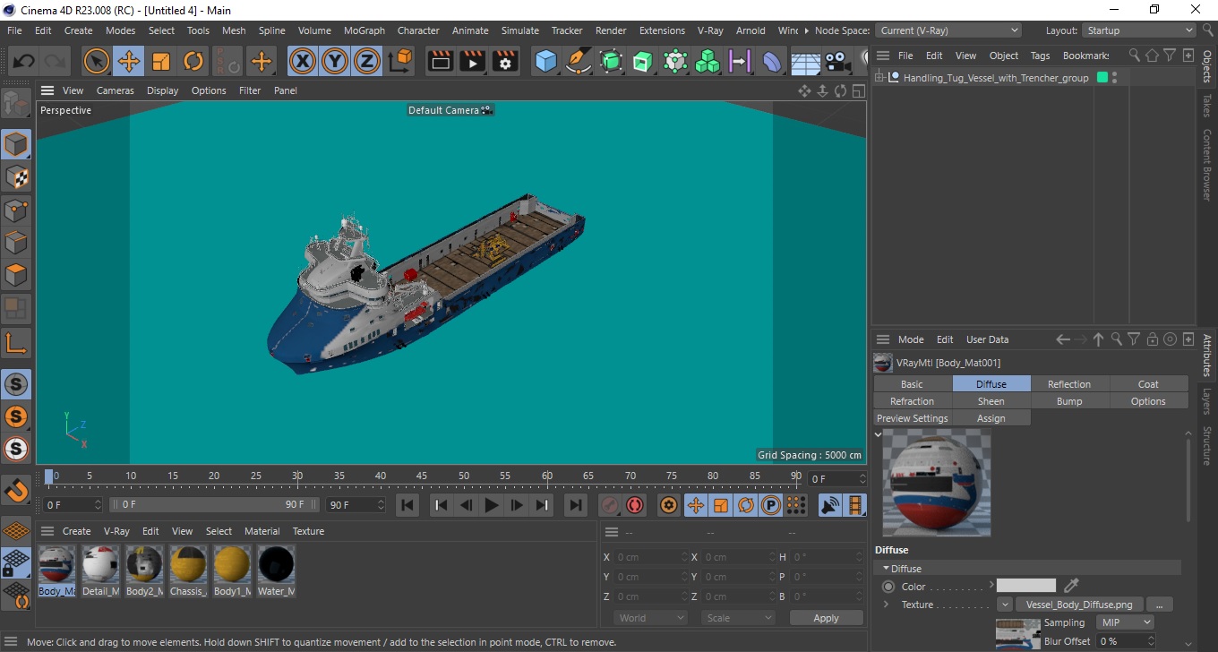Click the Blur Offset percentage field
This screenshot has width=1218, height=652.
tap(1128, 641)
